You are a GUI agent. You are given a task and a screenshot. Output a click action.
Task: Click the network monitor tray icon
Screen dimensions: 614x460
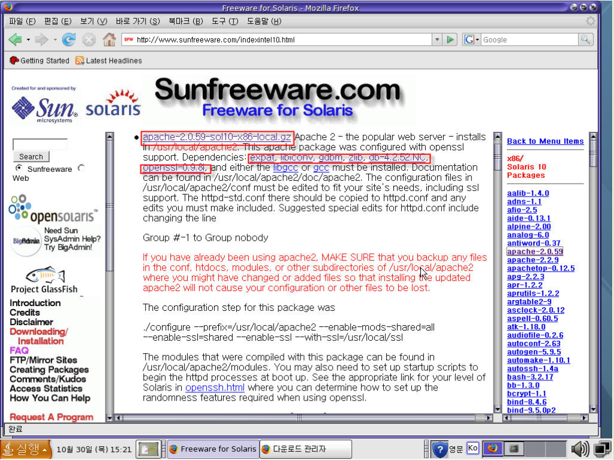click(x=603, y=449)
